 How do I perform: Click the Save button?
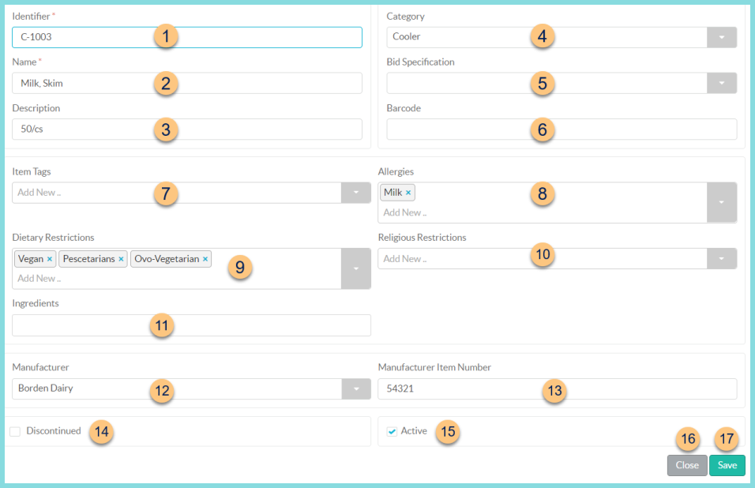coord(727,465)
